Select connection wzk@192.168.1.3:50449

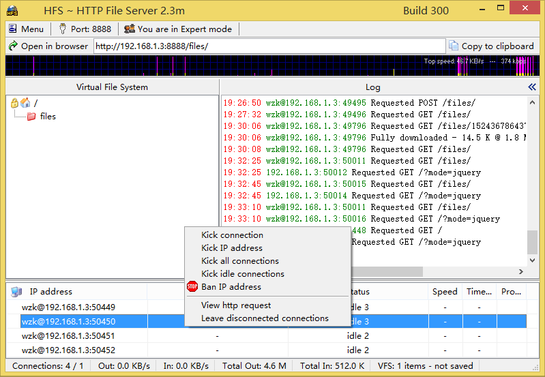tap(68, 307)
